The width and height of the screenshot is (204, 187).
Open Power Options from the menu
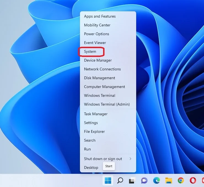96,34
